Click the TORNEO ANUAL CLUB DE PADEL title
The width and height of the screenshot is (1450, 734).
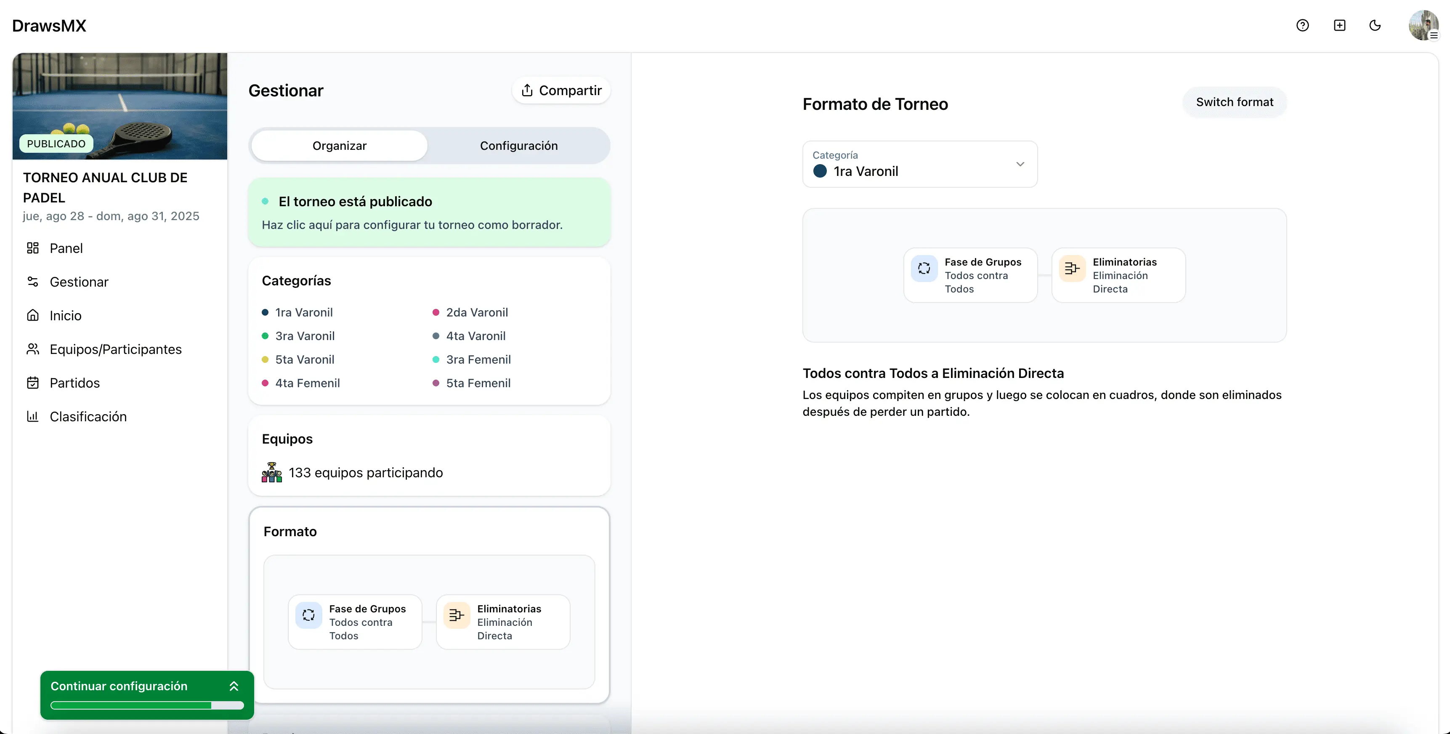[x=105, y=187]
